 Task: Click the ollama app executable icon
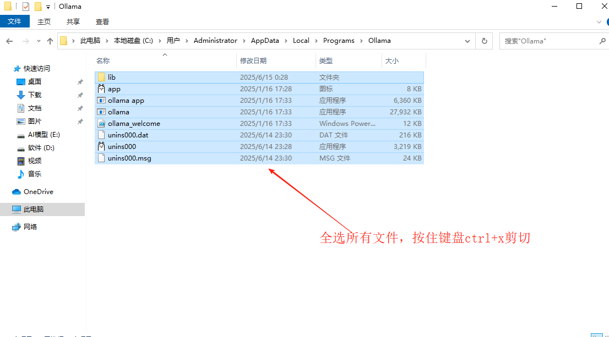(101, 101)
